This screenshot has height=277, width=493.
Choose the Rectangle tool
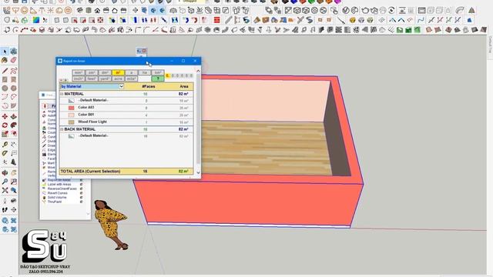click(5, 79)
